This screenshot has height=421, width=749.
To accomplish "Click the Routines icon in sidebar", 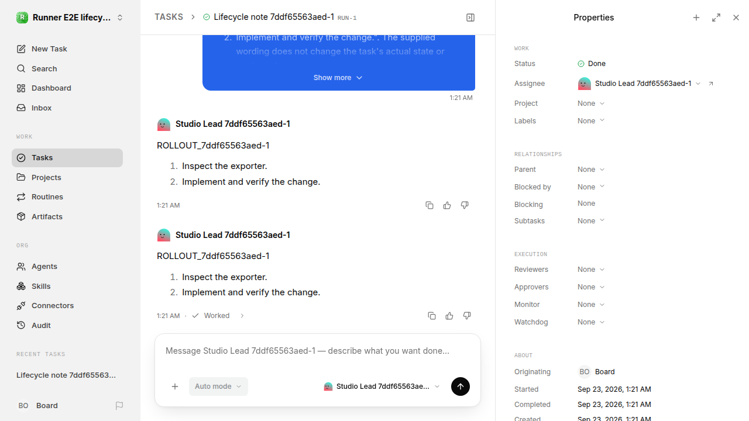I will click(21, 197).
